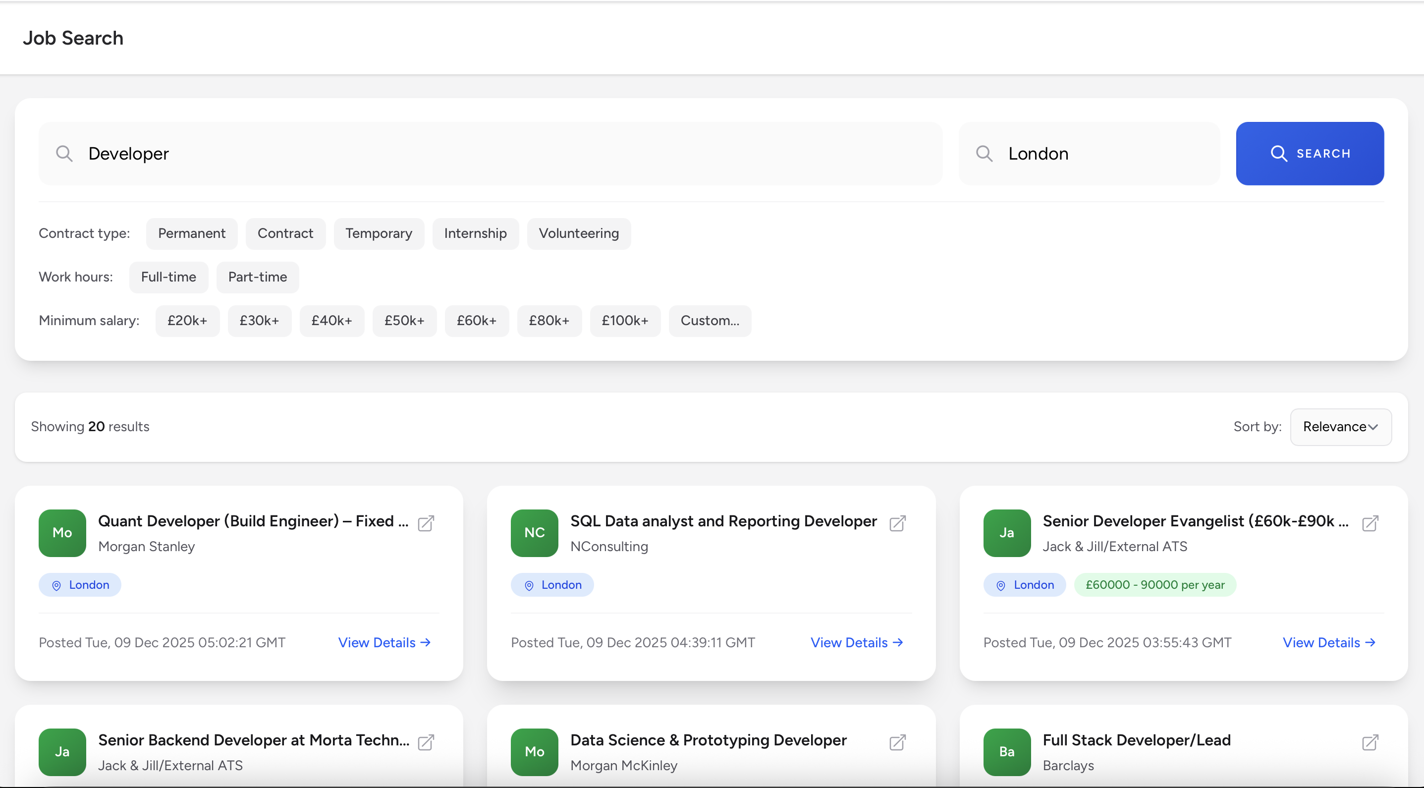
Task: Toggle the Full-time work hours filter
Action: 168,277
